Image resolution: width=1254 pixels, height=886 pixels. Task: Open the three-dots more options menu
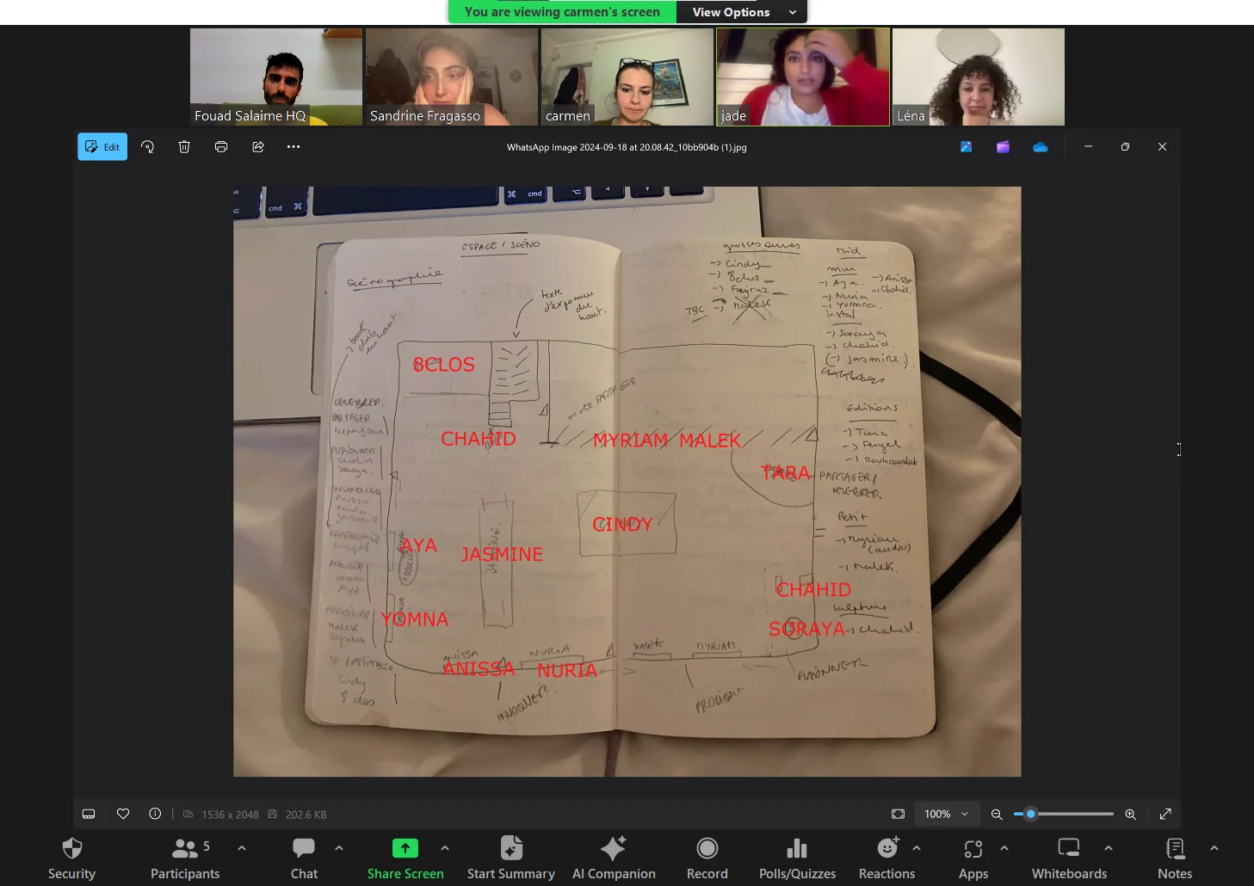[293, 147]
